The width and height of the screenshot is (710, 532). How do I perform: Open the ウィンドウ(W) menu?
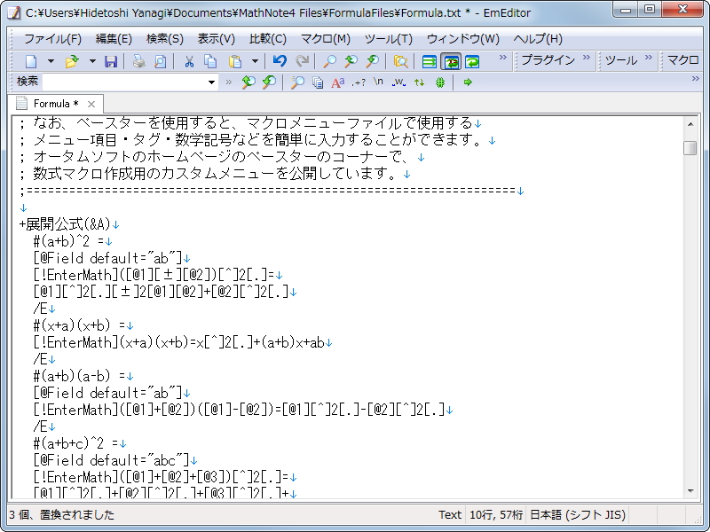[x=462, y=39]
